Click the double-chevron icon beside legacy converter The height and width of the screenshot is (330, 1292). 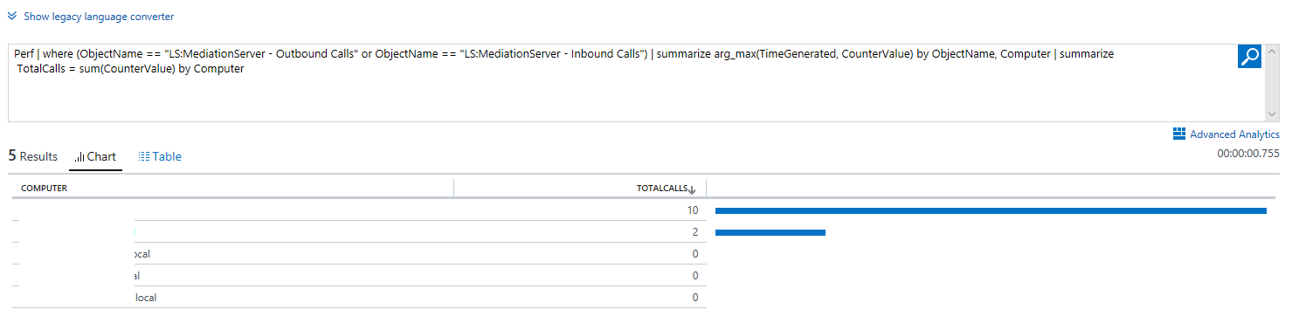point(12,16)
